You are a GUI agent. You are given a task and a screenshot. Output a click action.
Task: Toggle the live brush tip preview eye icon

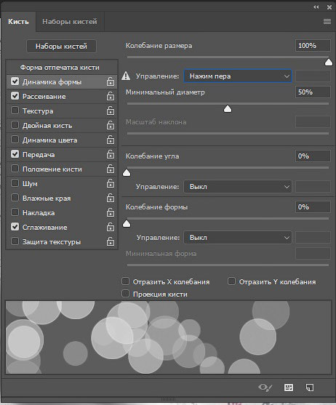click(265, 388)
